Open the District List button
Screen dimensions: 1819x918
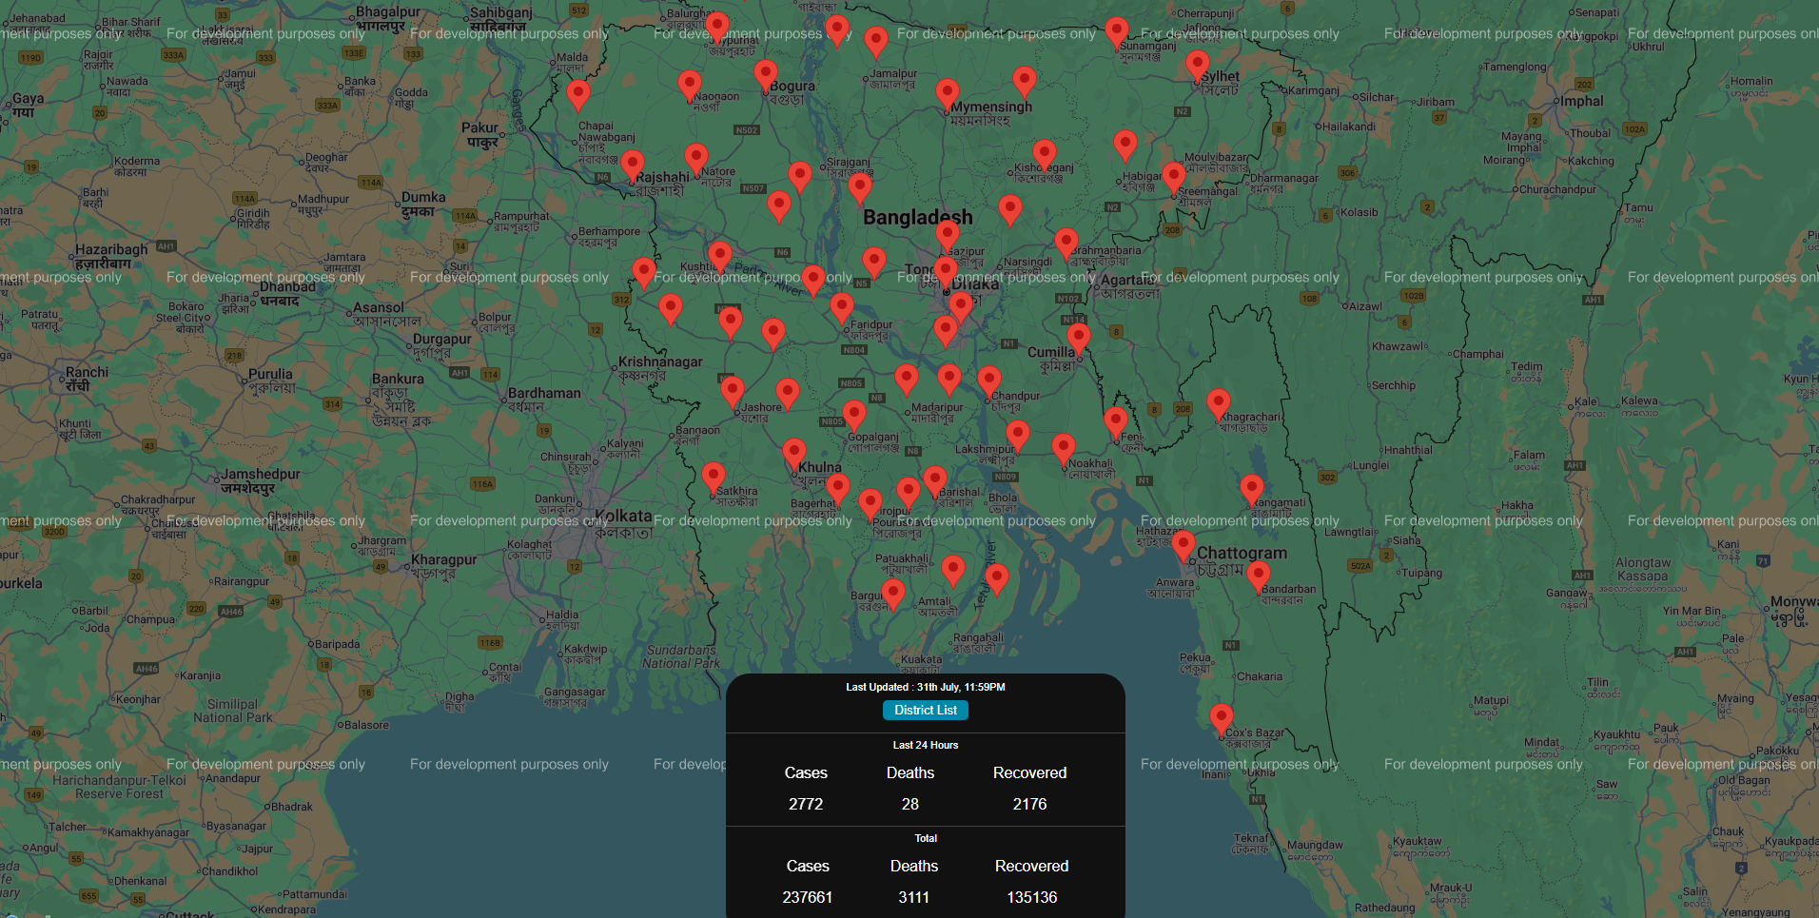coord(925,710)
